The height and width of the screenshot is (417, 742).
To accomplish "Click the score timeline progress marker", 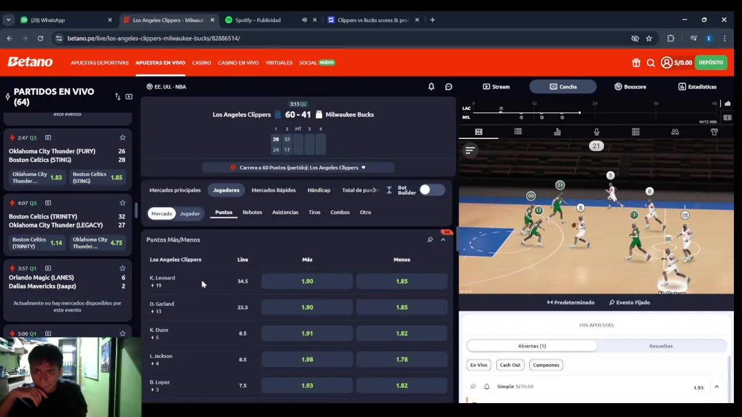I will pos(579,112).
